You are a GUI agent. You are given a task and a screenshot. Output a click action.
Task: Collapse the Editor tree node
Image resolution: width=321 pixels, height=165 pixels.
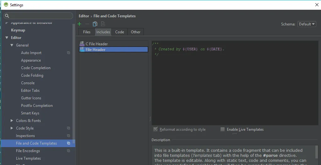pos(7,38)
